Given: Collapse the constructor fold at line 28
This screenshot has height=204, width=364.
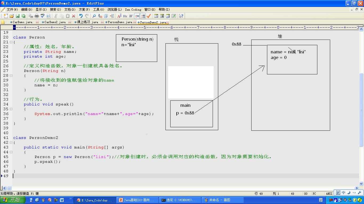Looking at the screenshot, I should coord(11,75).
